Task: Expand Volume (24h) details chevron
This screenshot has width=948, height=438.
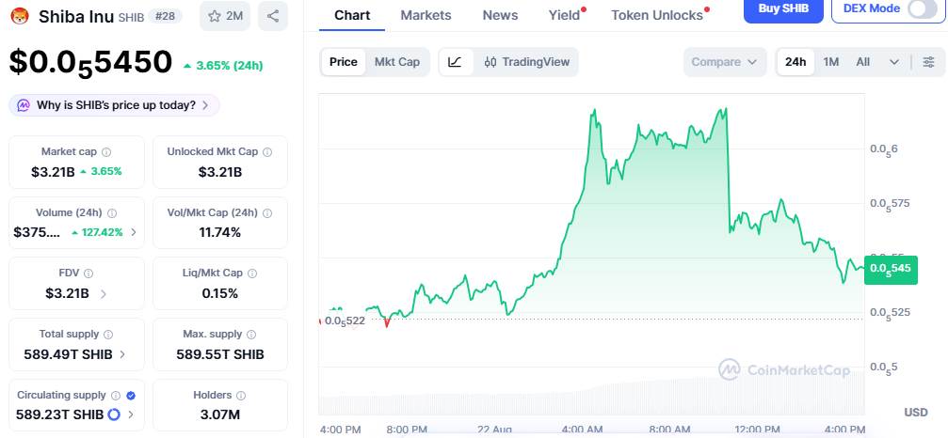Action: 134,232
